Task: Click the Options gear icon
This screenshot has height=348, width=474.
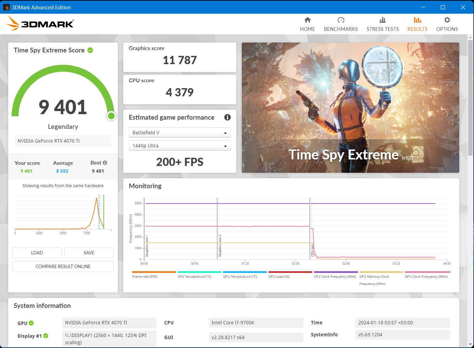Action: pos(447,20)
